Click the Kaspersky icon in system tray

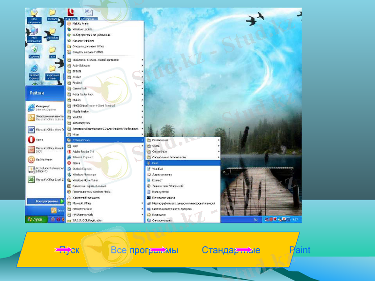pos(276,219)
